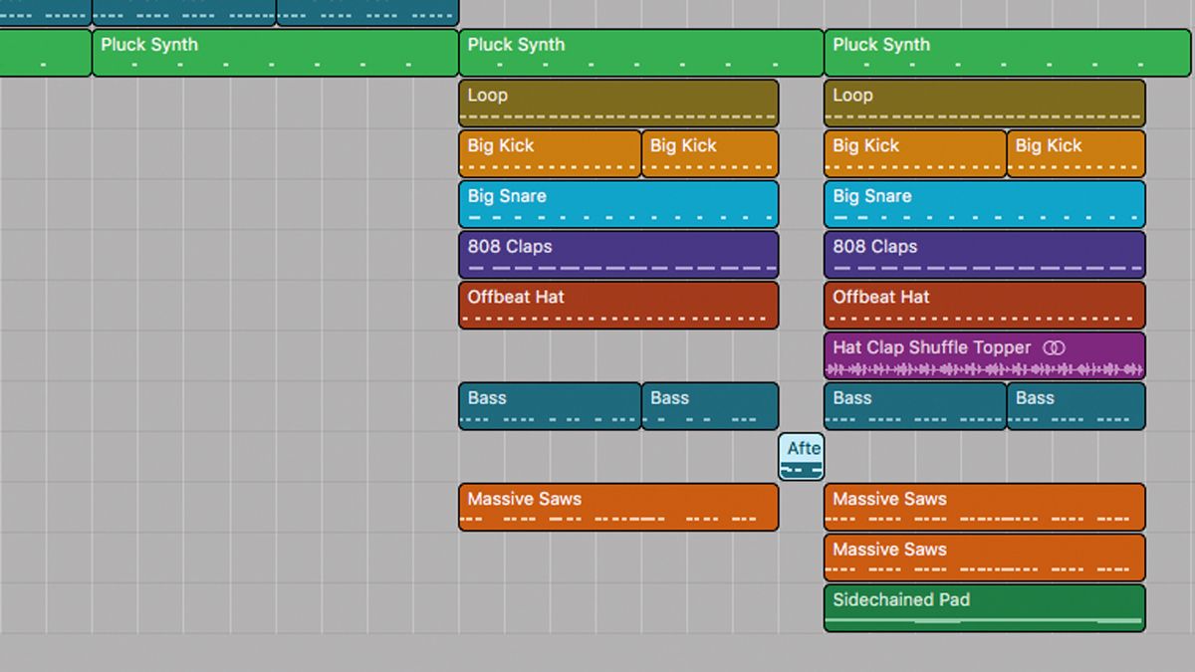
Task: Click the Sidechained Pad clip
Action: [984, 602]
